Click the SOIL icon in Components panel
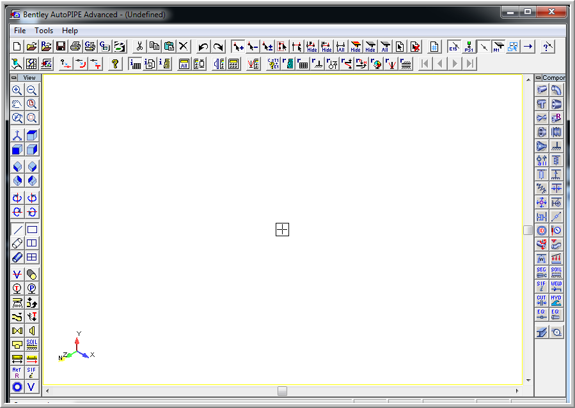This screenshot has height=408, width=575. click(556, 272)
